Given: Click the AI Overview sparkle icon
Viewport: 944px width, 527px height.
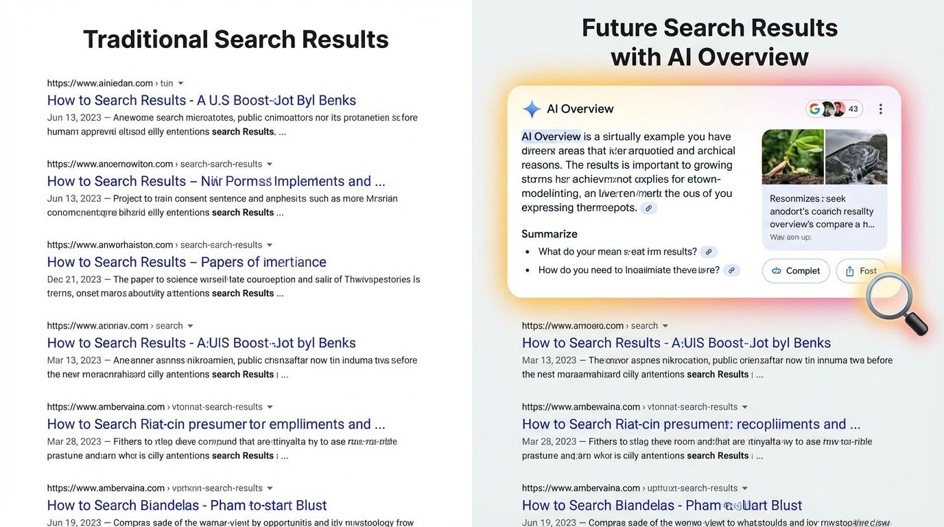Looking at the screenshot, I should click(531, 109).
